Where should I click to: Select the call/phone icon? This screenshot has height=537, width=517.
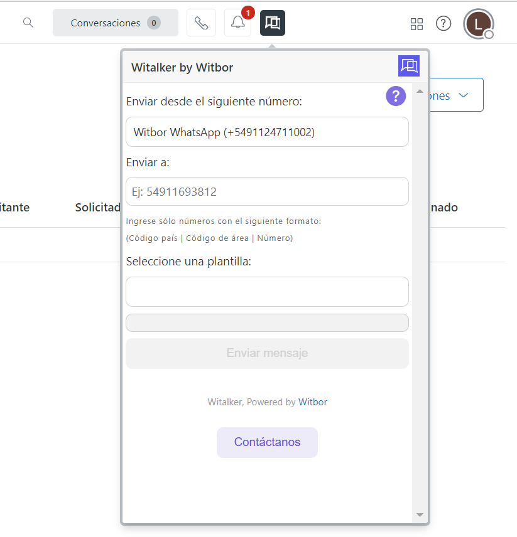click(201, 23)
